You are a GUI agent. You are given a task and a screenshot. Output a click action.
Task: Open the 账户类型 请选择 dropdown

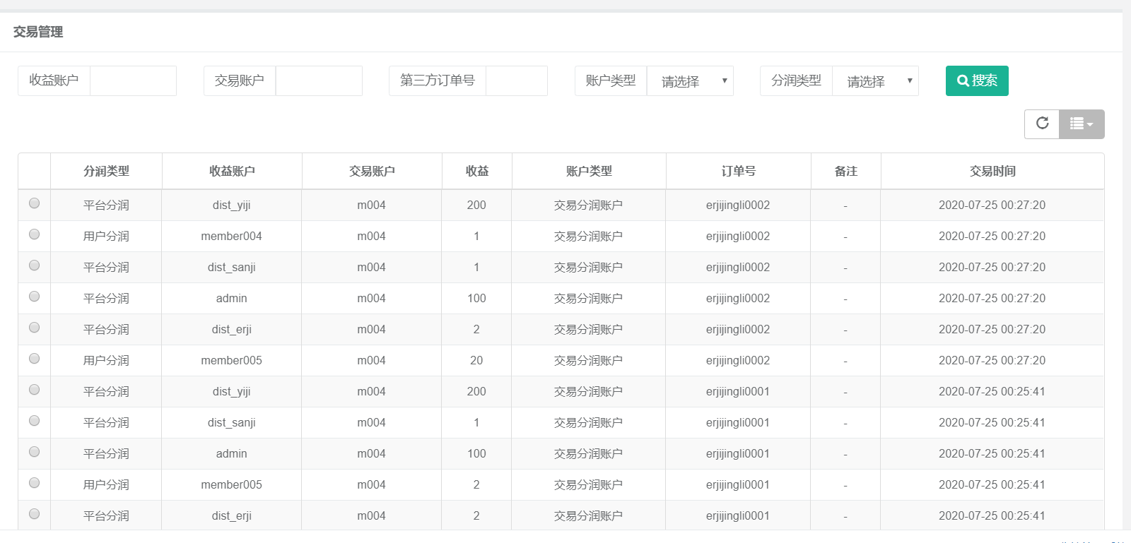pos(690,80)
